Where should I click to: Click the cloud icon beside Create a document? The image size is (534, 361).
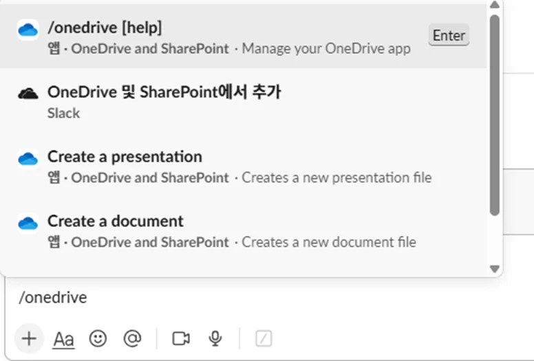[x=28, y=223]
